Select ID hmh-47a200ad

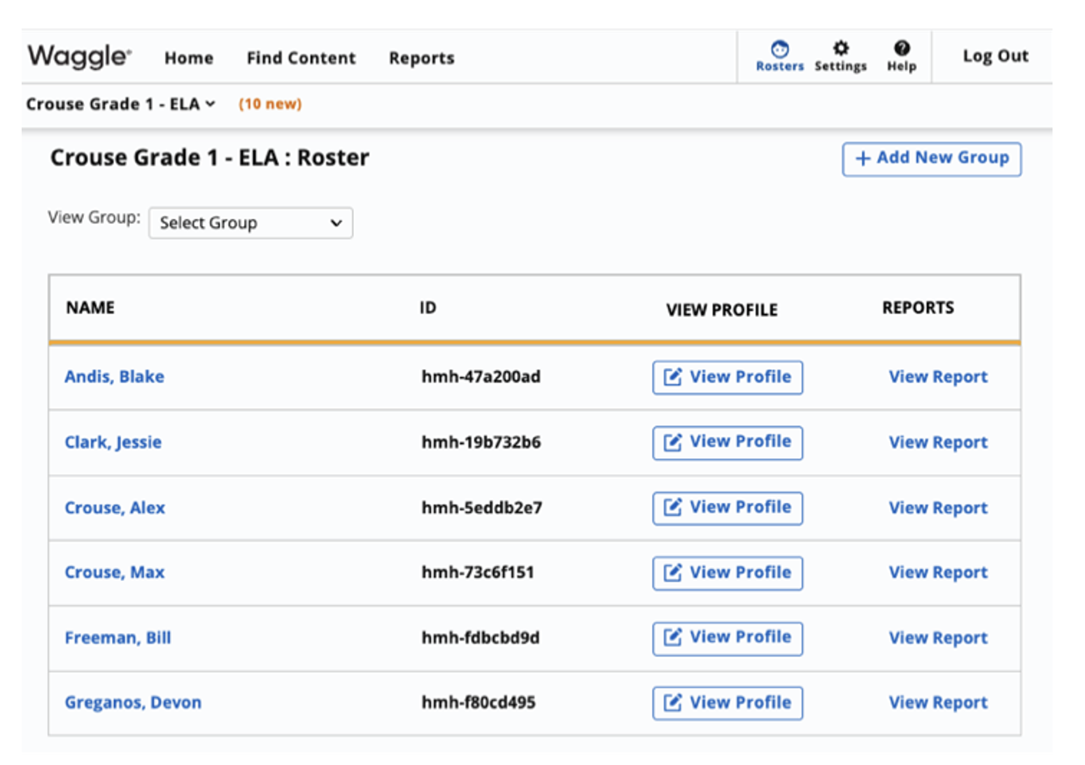(x=481, y=377)
